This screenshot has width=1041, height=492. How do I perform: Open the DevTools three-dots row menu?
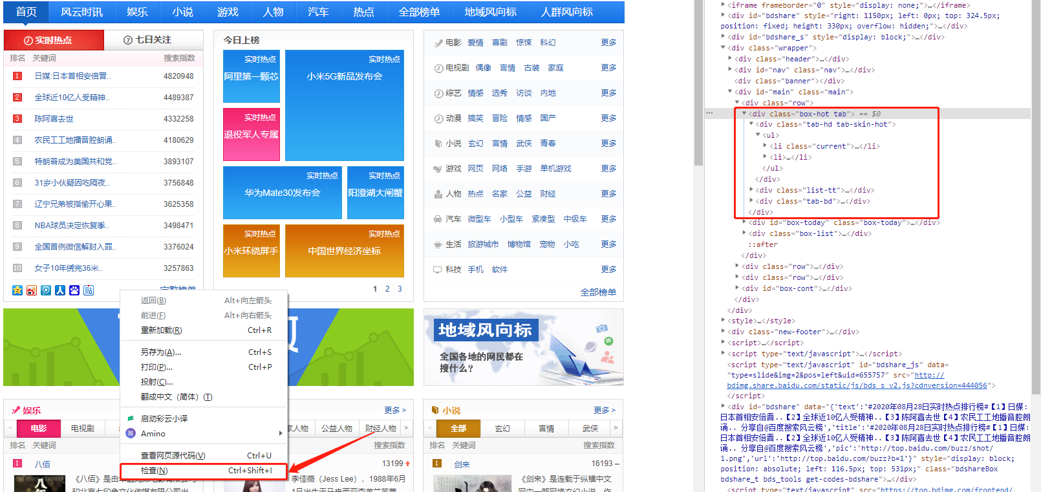click(x=709, y=113)
